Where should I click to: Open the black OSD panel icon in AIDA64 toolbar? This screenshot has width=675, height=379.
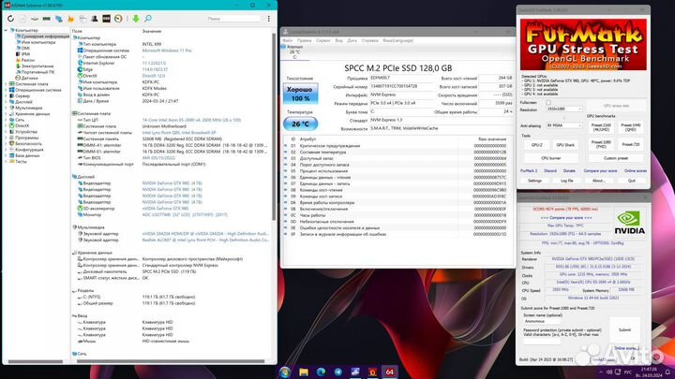point(106,19)
